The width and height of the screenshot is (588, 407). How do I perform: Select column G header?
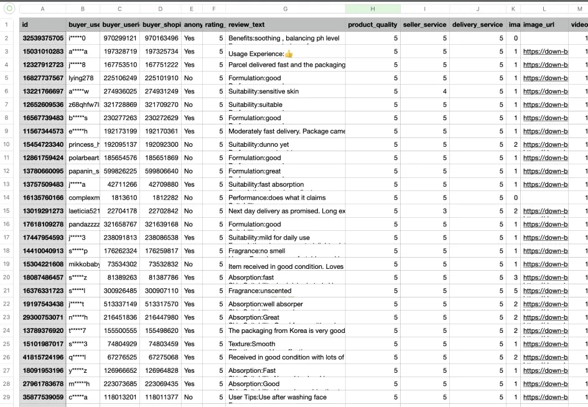[x=285, y=9]
